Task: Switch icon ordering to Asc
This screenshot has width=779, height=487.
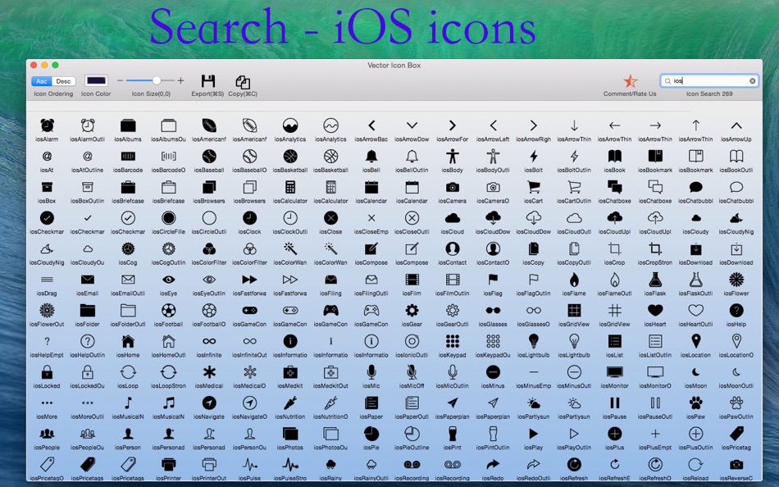Action: tap(42, 81)
